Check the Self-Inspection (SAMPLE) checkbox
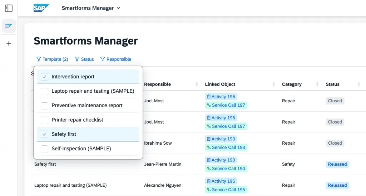This screenshot has width=366, height=196. click(44, 149)
